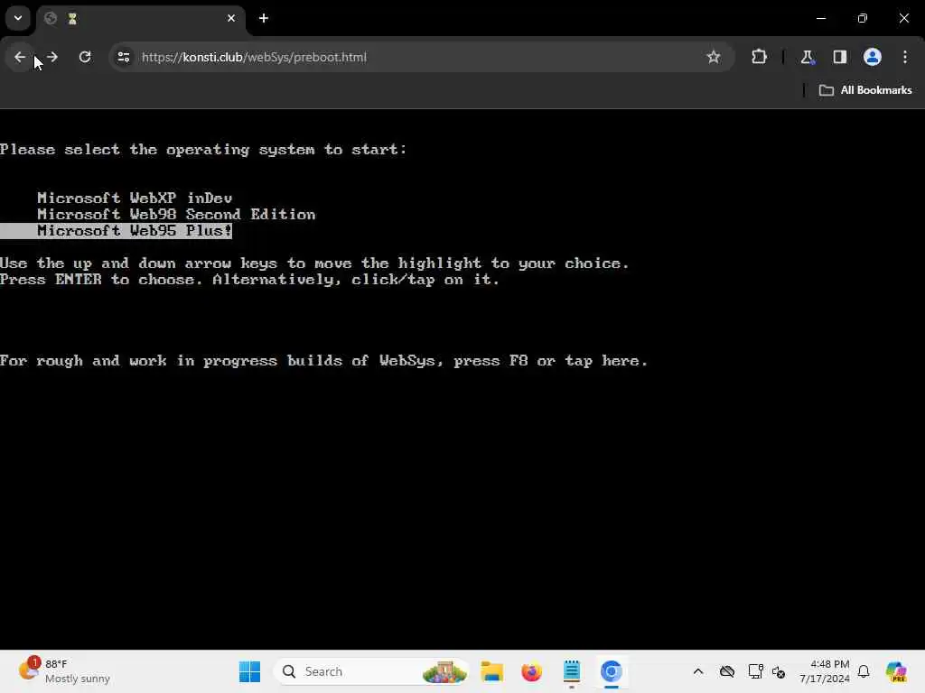
Task: Open the clock showing 4:48 PM
Action: pos(825,671)
